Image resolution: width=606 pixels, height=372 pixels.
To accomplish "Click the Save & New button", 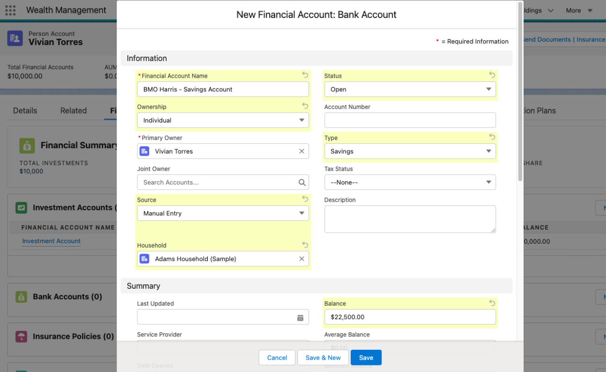I will click(x=323, y=358).
